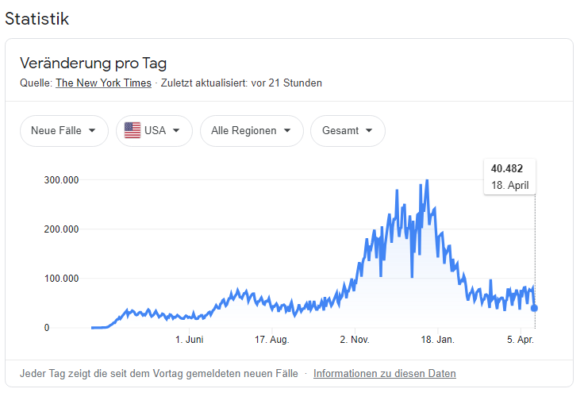Click the blue data point for 18. April
This screenshot has height=408, width=584.
[535, 308]
